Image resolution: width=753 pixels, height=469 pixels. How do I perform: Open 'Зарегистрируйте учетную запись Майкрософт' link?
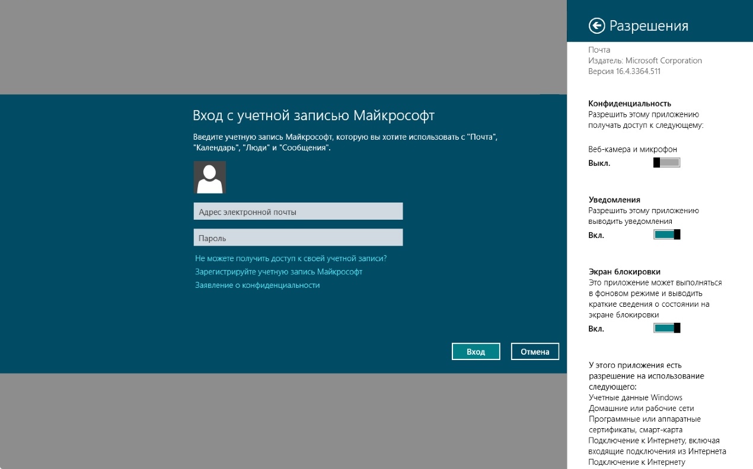[279, 272]
